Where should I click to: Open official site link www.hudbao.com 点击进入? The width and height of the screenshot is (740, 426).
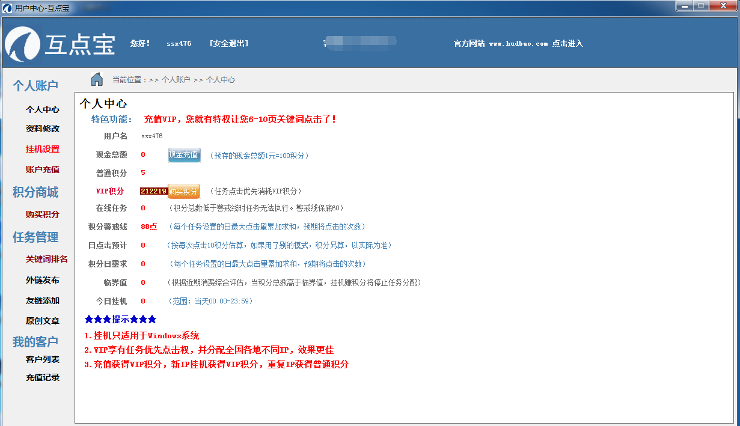(x=518, y=43)
